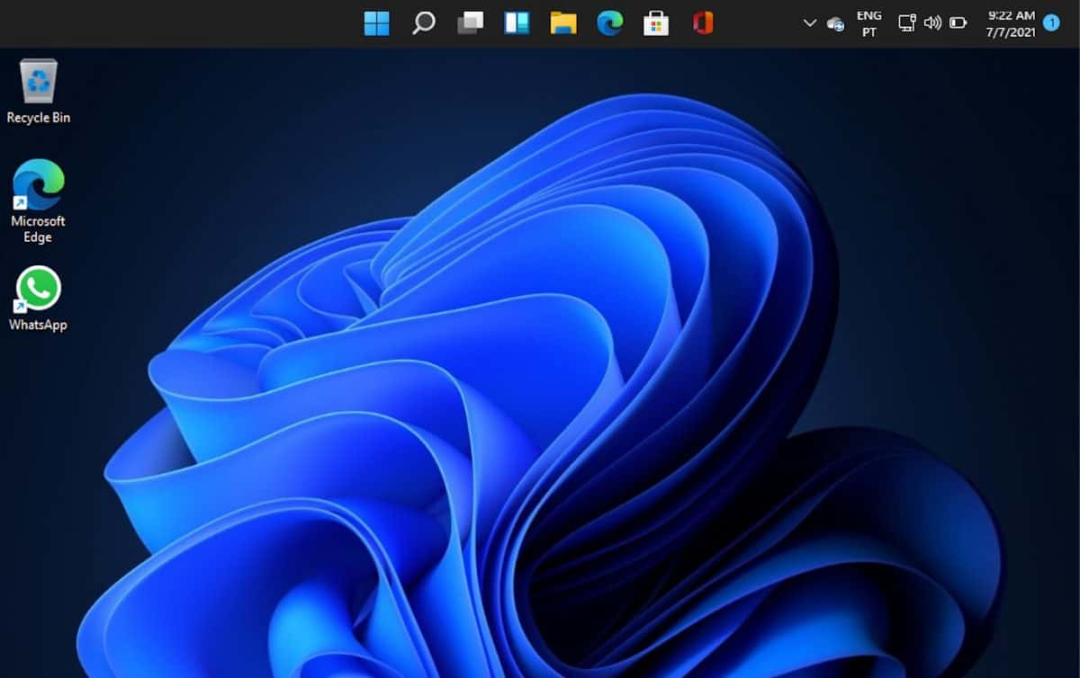Check the battery status icon
The height and width of the screenshot is (678, 1080).
(x=958, y=23)
